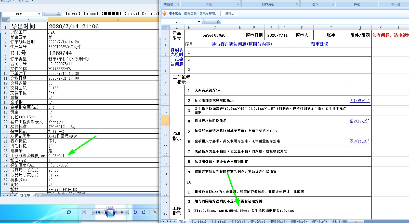
Task: Select the Ni:>2.54um Au:0.05-0.15um instruction cell
Action: tap(271, 211)
